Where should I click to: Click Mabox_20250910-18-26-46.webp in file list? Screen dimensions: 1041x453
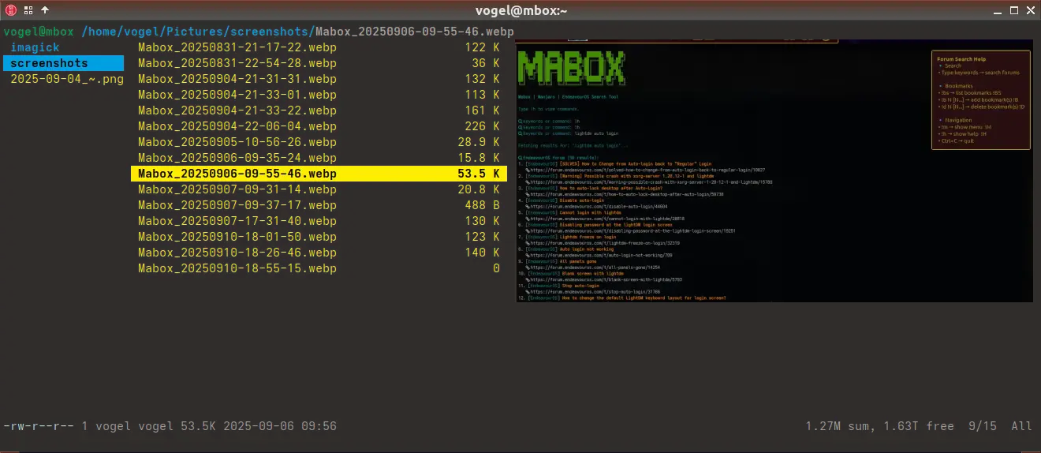tap(237, 253)
